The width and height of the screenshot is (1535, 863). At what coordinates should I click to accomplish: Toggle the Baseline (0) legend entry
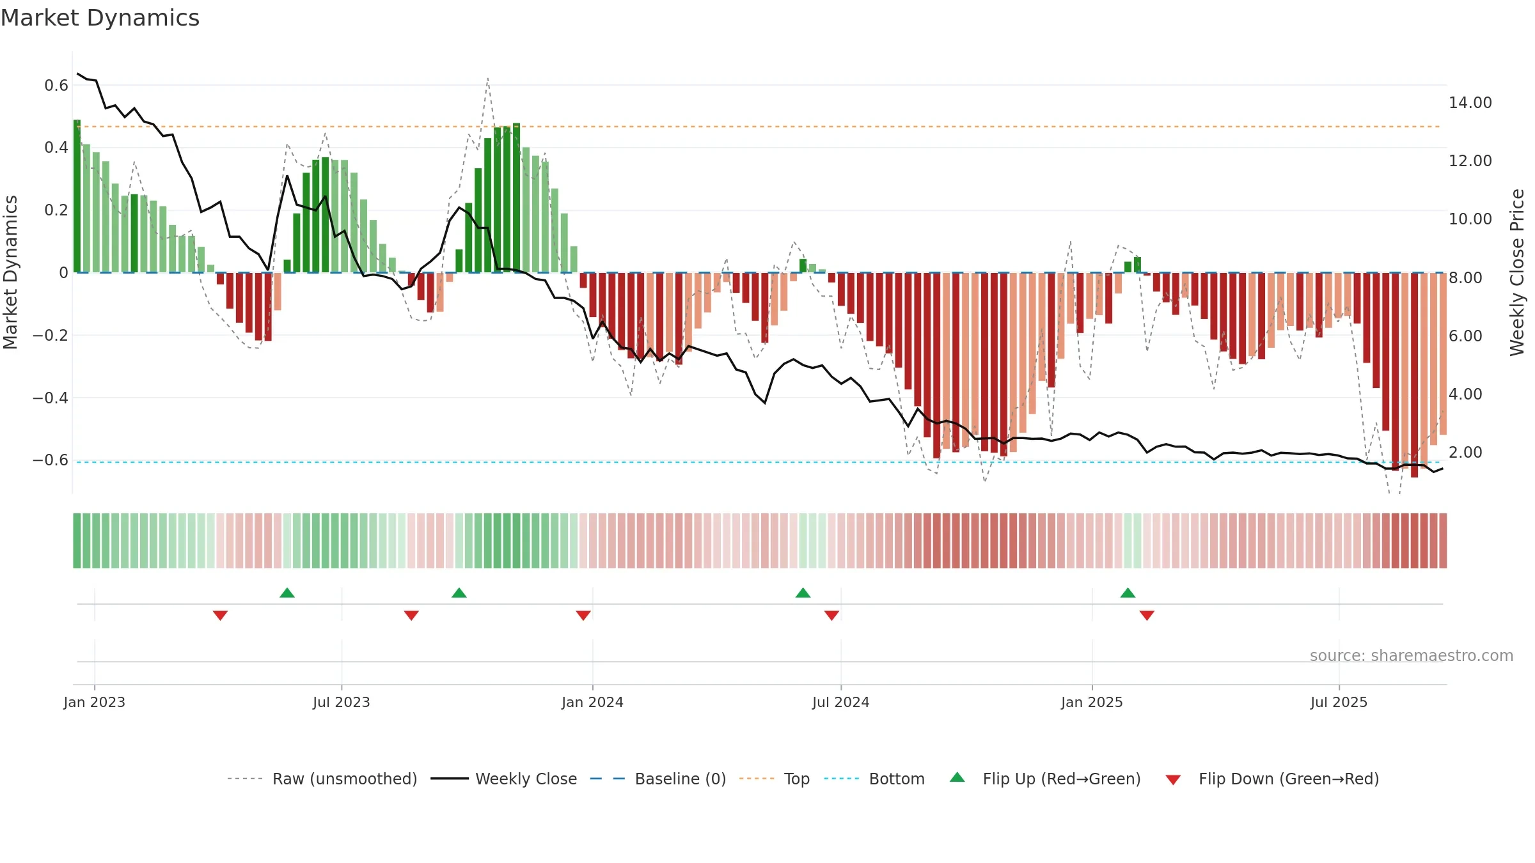pyautogui.click(x=657, y=779)
